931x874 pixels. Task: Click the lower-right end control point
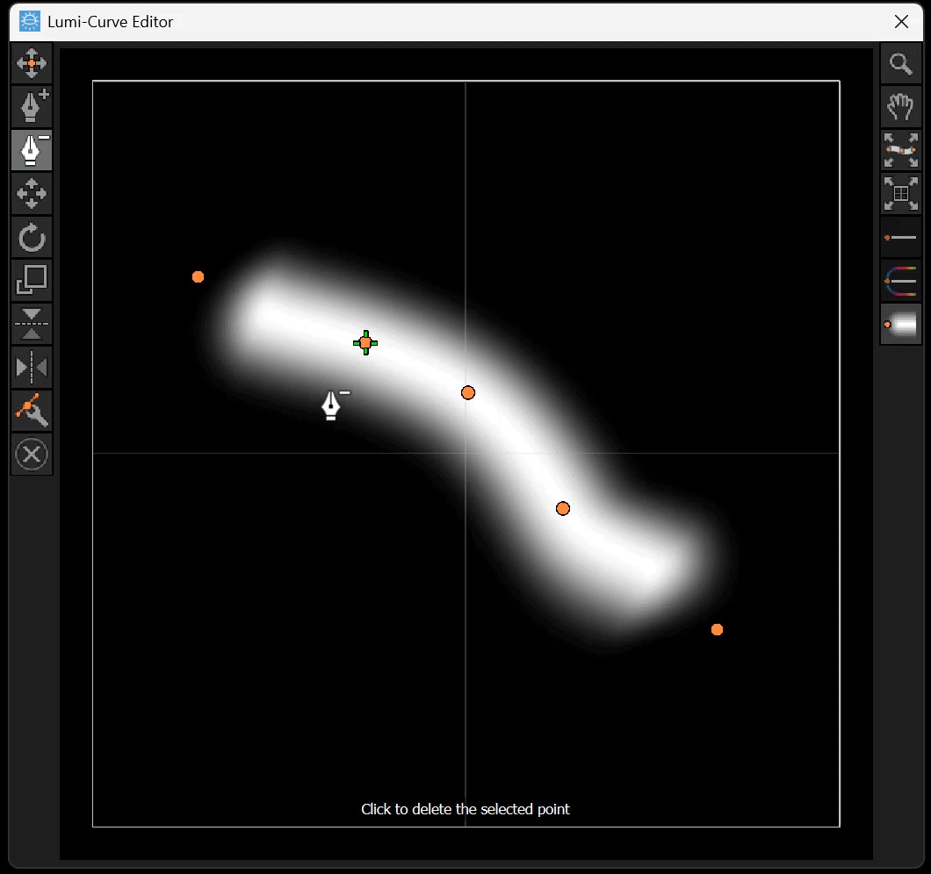pyautogui.click(x=718, y=629)
